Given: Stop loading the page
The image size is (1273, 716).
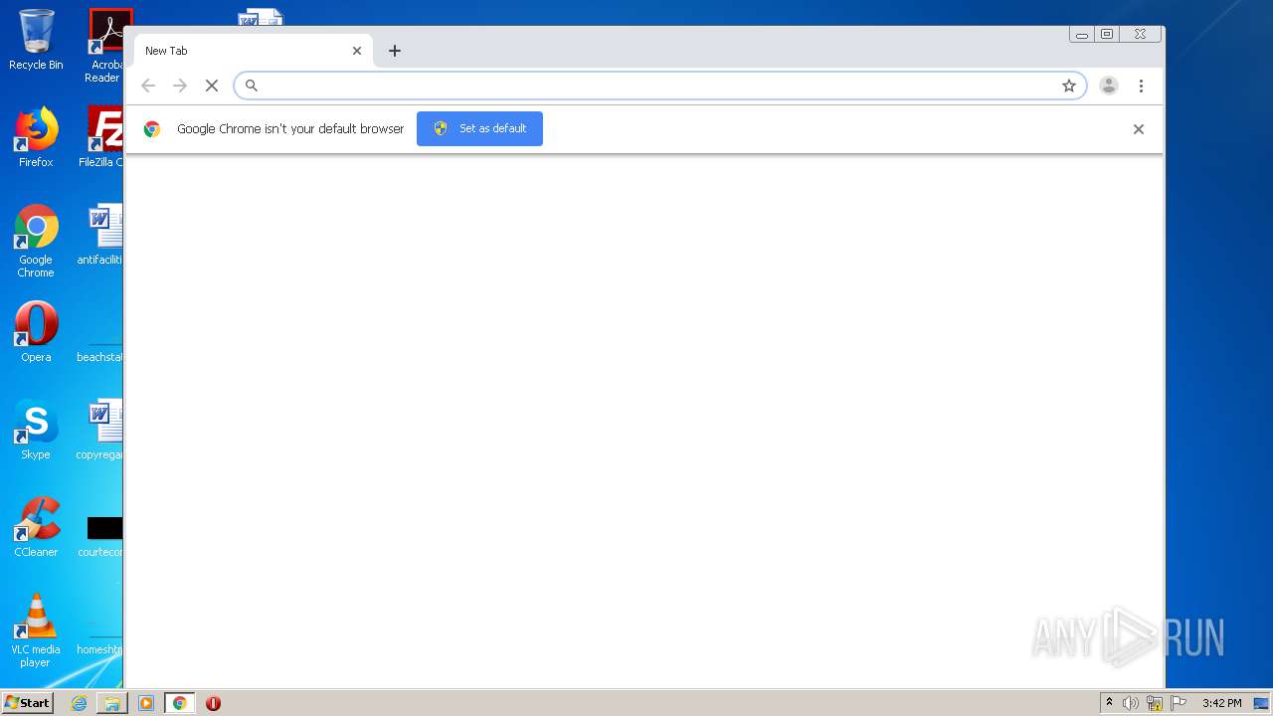Looking at the screenshot, I should click(x=212, y=86).
